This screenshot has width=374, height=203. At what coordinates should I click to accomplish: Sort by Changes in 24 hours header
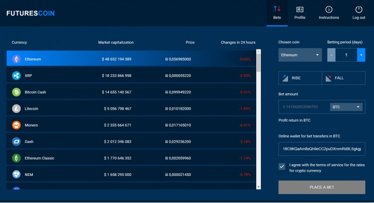(238, 42)
